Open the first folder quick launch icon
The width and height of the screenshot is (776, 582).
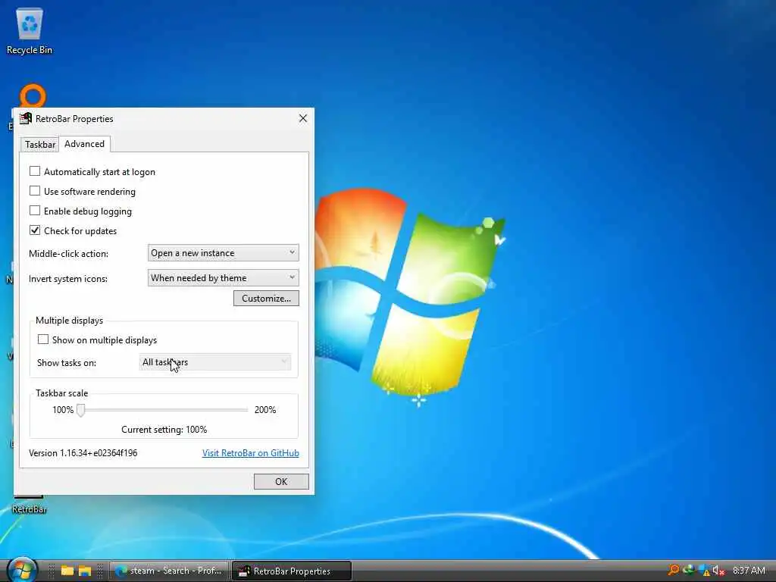(67, 571)
